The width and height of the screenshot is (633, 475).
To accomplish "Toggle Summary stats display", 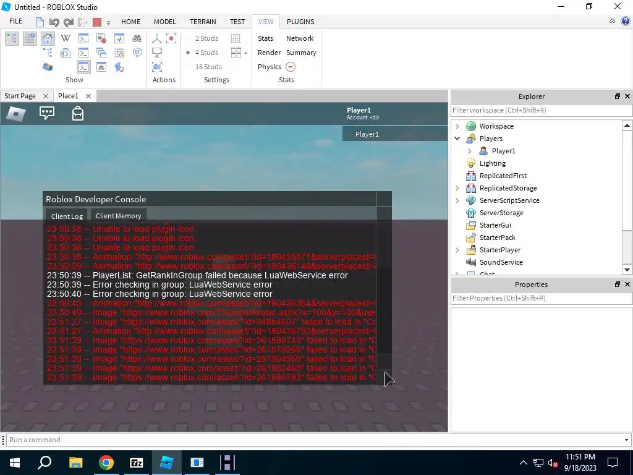I will tap(301, 53).
